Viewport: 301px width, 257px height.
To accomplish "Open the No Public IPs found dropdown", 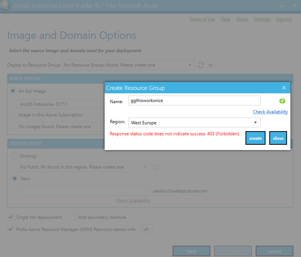I will [84, 167].
